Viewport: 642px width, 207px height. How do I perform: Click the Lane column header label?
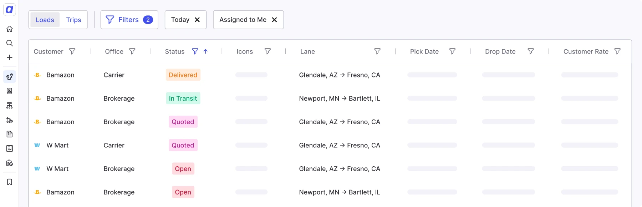click(x=307, y=51)
